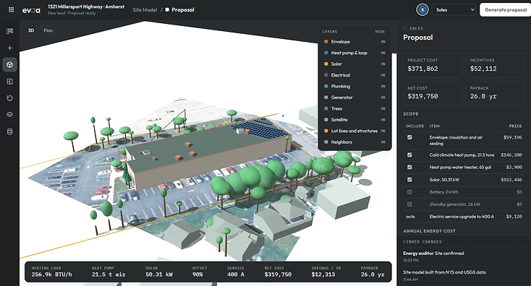Click Heat Pump 21.5 t air stat

click(x=109, y=272)
